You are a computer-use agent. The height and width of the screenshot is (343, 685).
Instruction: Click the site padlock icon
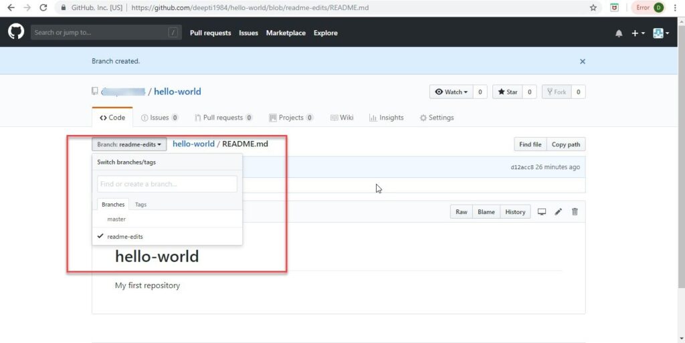coord(64,7)
